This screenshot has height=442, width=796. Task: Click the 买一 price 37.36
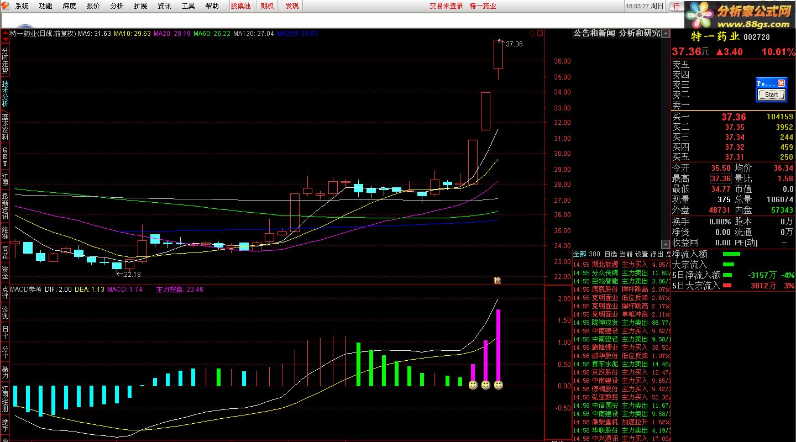(x=734, y=117)
